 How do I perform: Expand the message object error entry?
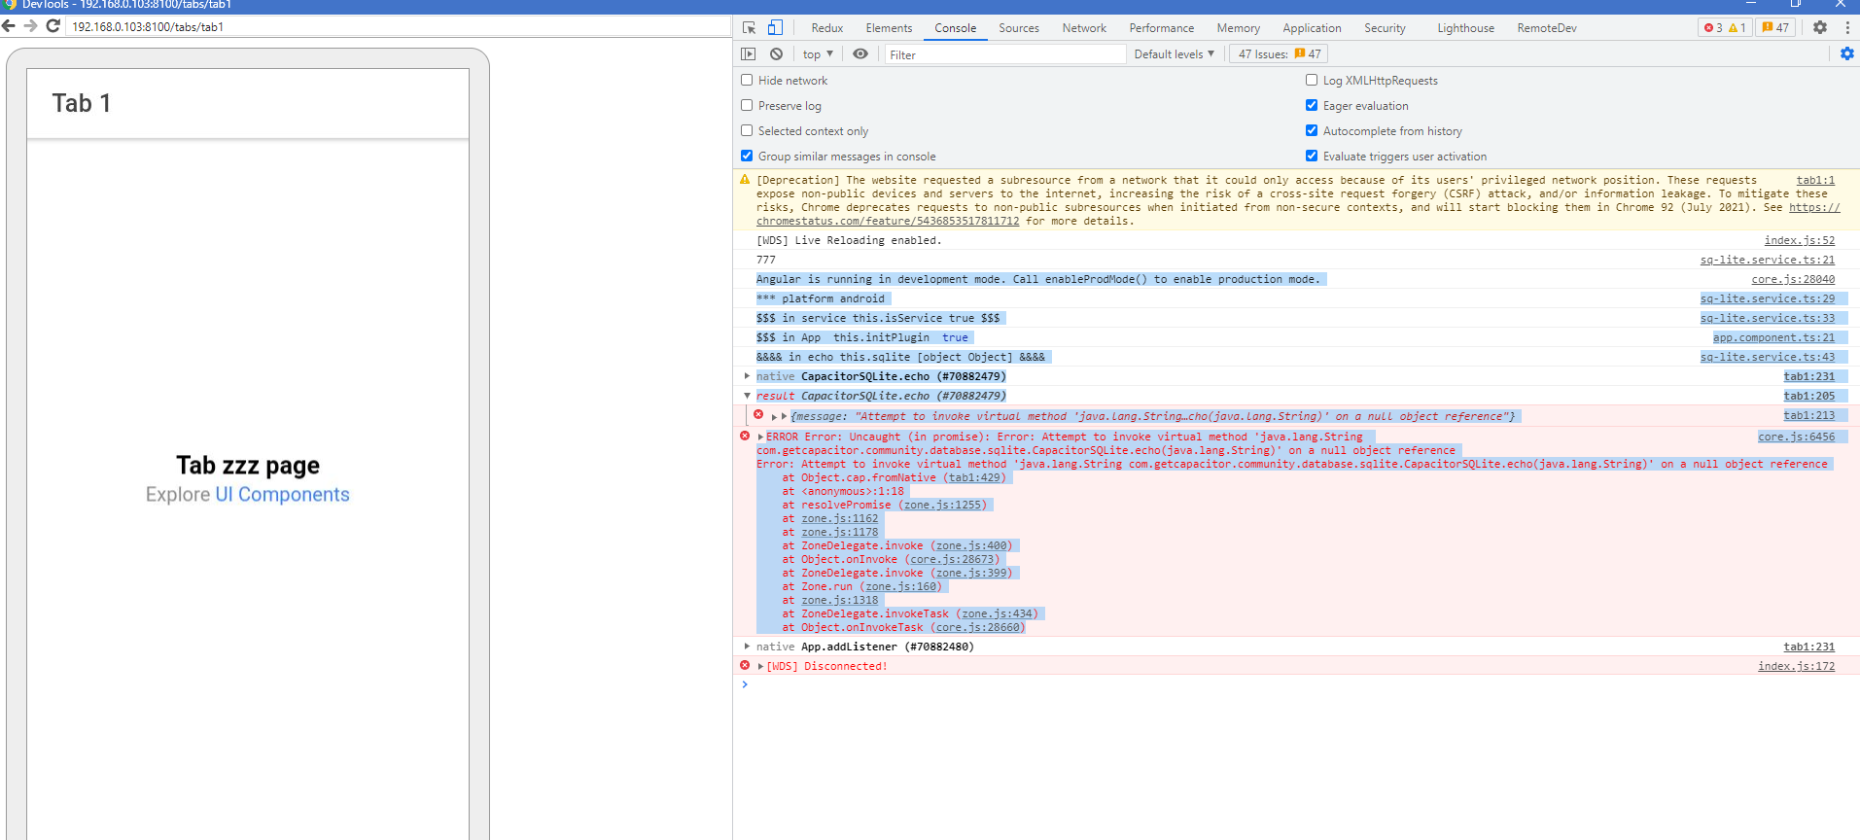[775, 416]
